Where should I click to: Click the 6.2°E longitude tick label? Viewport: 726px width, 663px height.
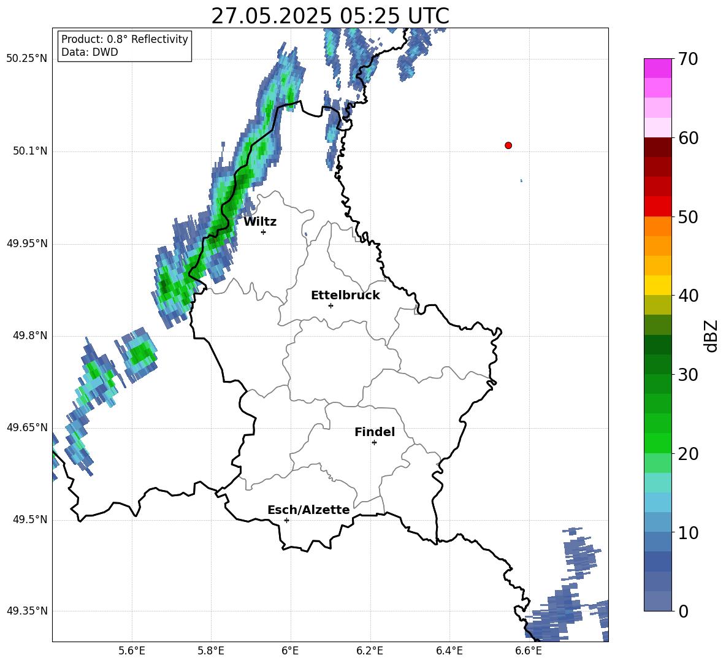point(370,651)
